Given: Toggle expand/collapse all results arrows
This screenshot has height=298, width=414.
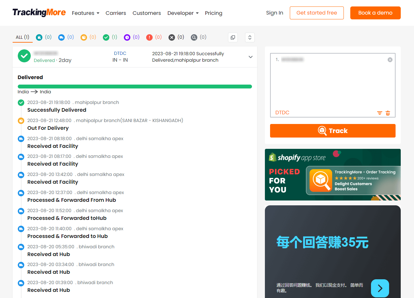Looking at the screenshot, I should coord(250,37).
